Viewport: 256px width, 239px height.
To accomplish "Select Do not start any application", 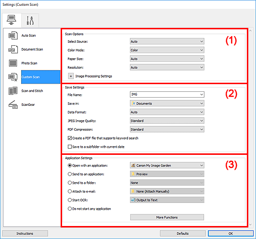I will 70,209.
